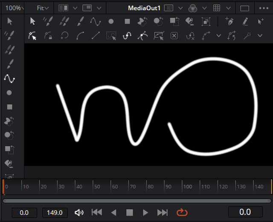Screen dimensions: 273x222
Task: Click the Reduce Points icon
Action: [x=190, y=36]
